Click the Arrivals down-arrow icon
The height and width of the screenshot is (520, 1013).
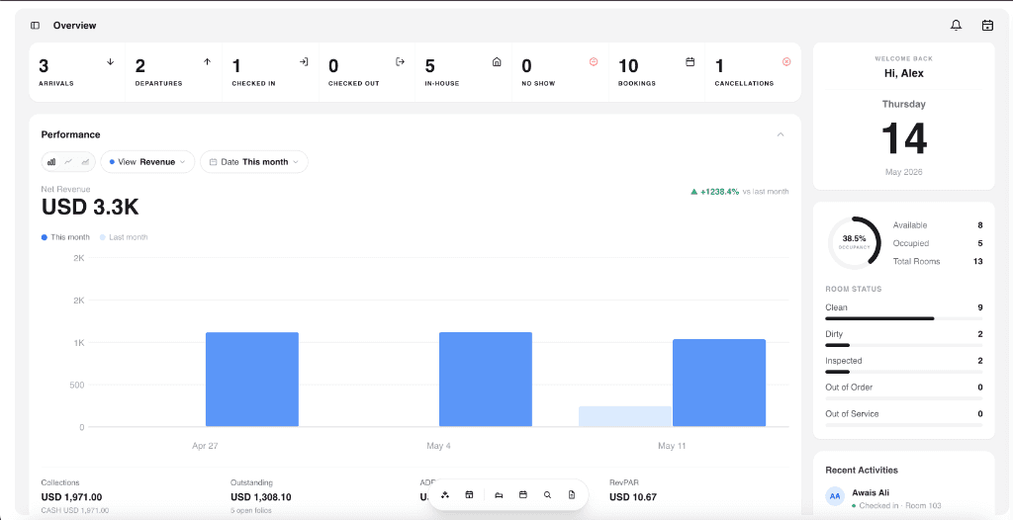click(111, 62)
